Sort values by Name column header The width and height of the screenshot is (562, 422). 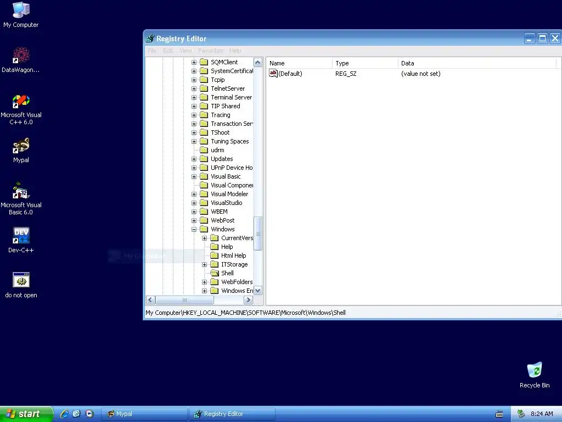299,63
